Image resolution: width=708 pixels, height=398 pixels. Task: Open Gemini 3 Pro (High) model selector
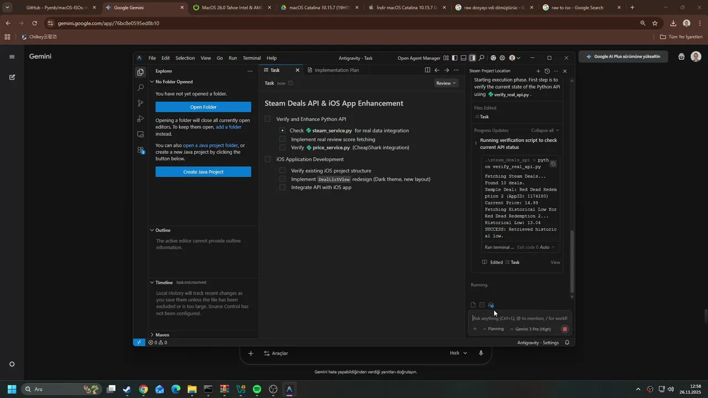(530, 329)
